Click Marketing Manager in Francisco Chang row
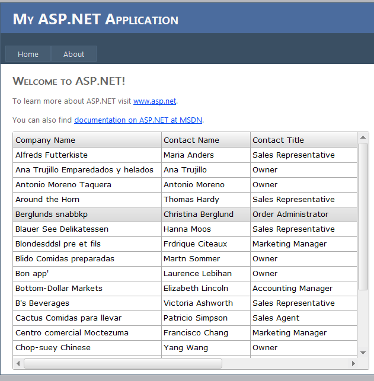 click(303, 333)
